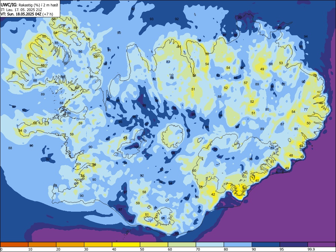This screenshot has height=252, width=336.
Task: Click the '87' humidity value in the east
Action: pyautogui.click(x=282, y=124)
